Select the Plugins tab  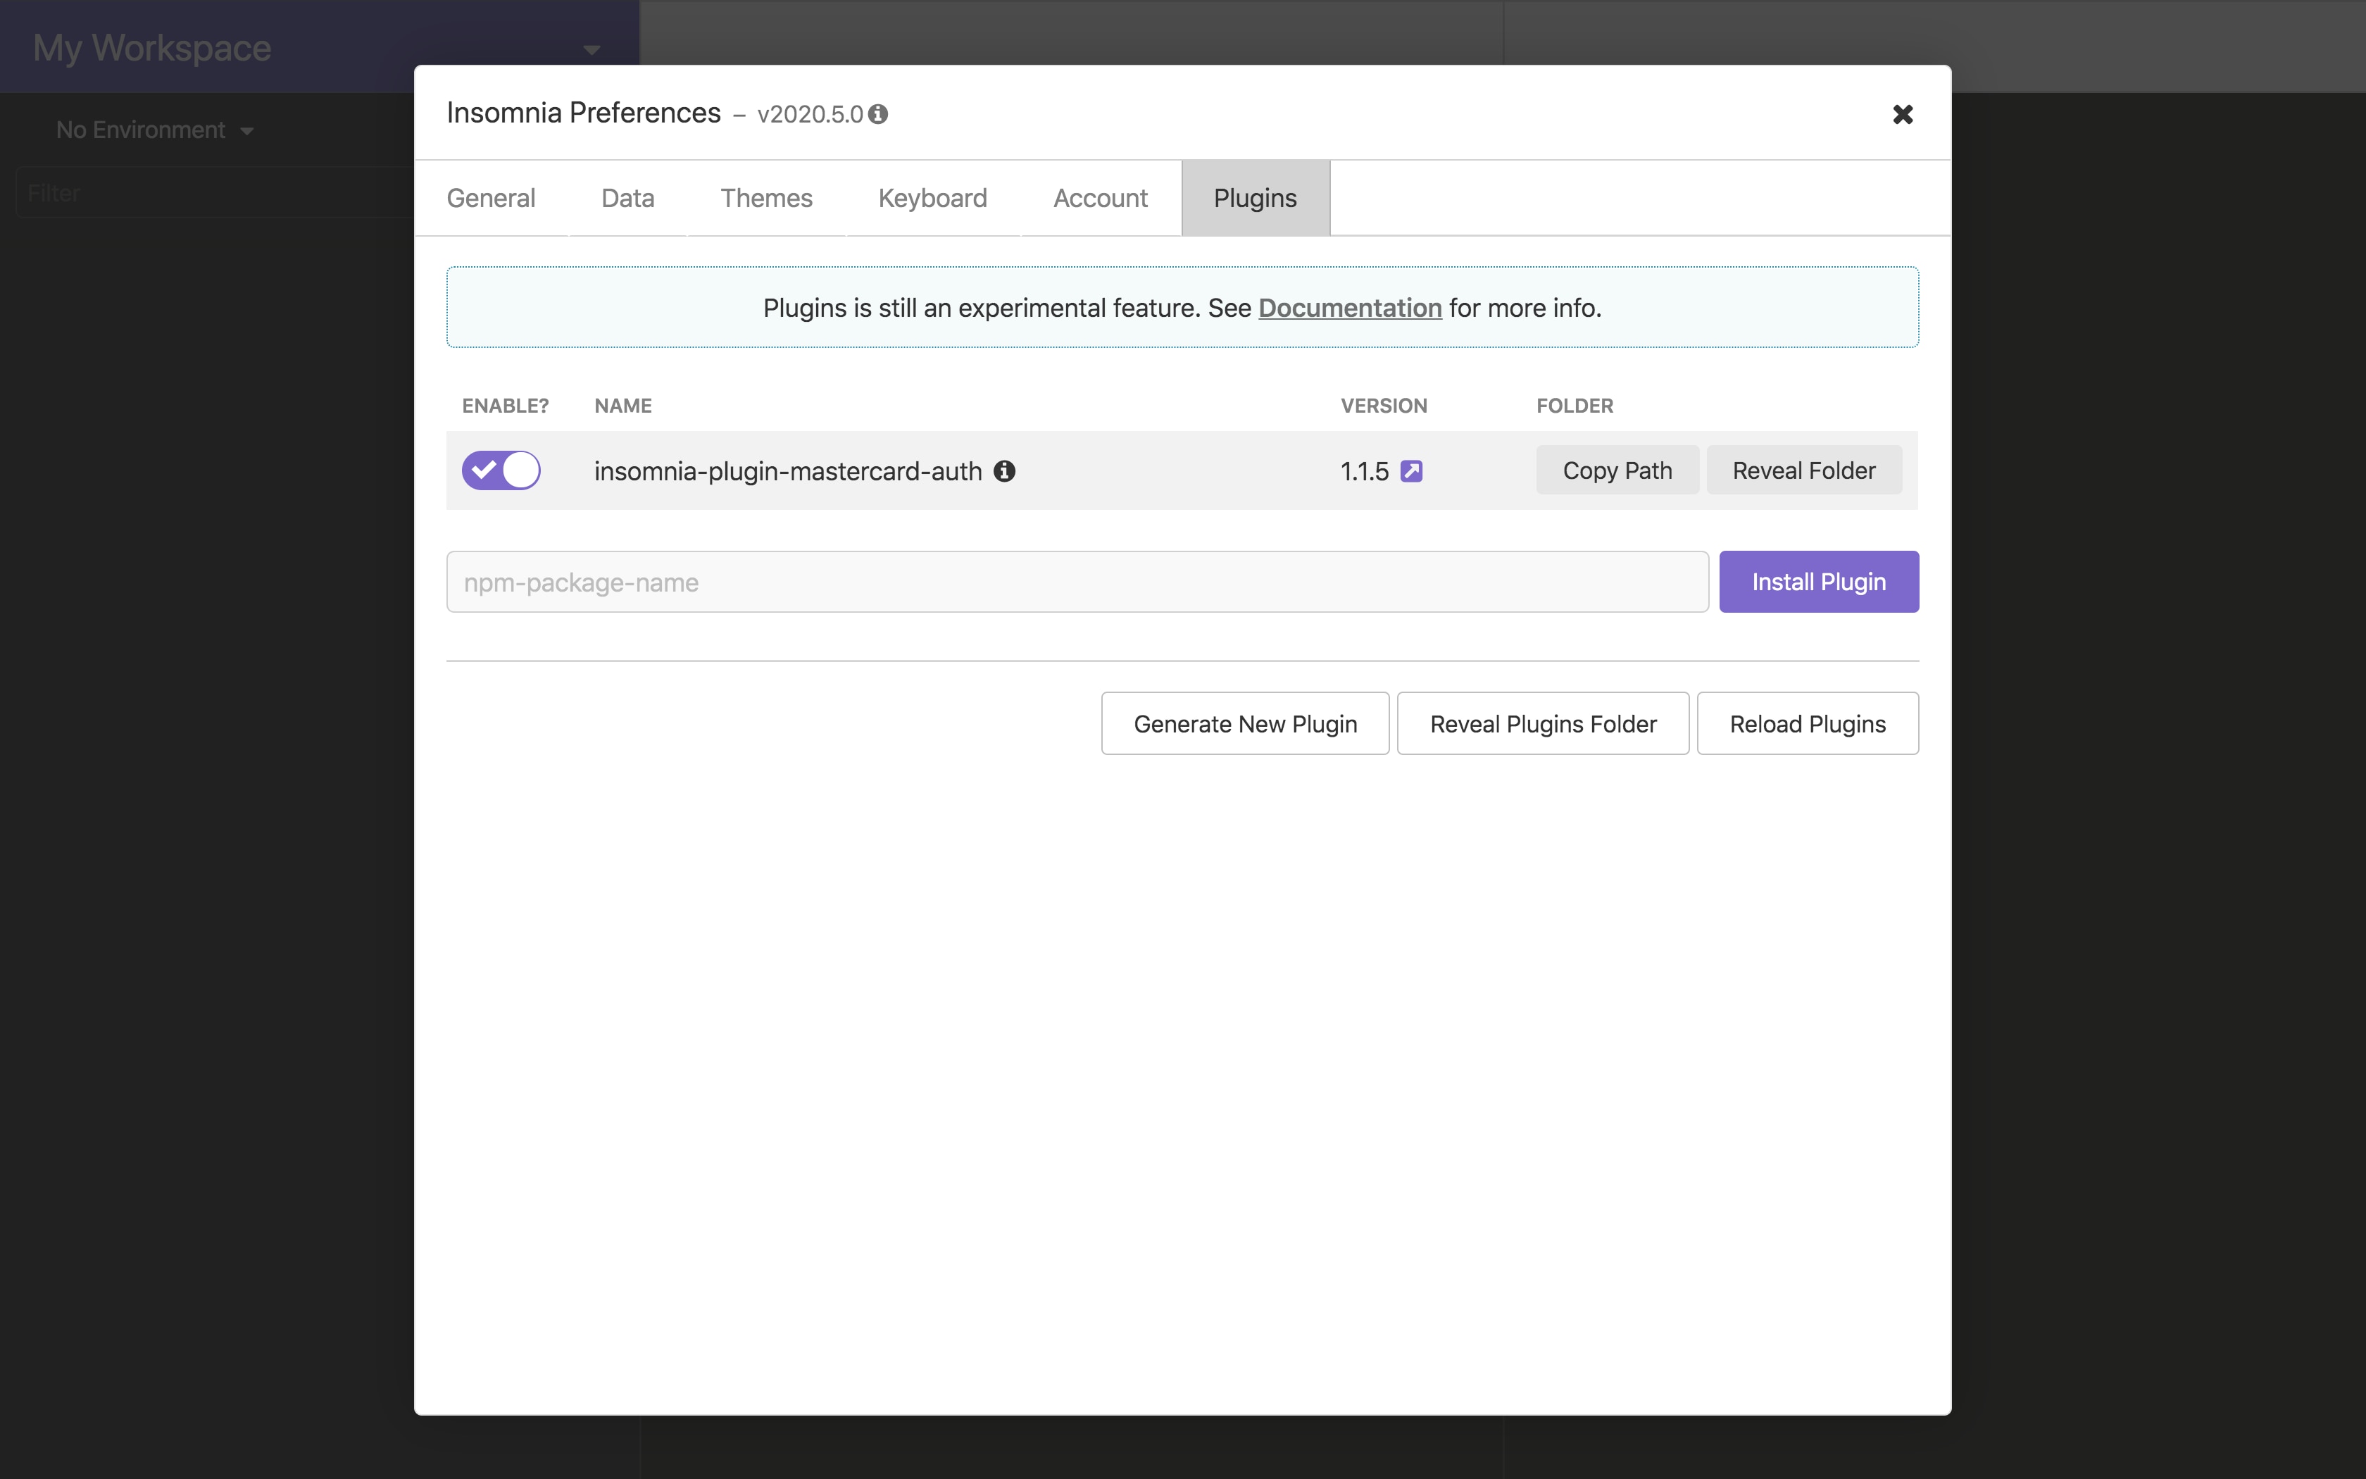coord(1254,199)
